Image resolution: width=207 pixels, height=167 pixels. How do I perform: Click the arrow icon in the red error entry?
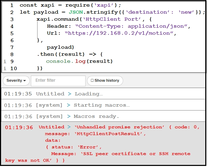(x=69, y=127)
